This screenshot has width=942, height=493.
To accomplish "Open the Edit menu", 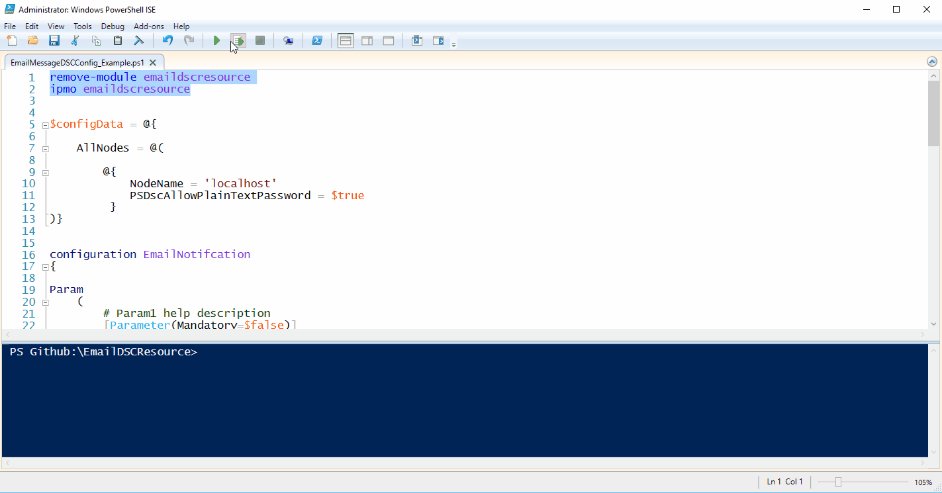I will coord(32,26).
